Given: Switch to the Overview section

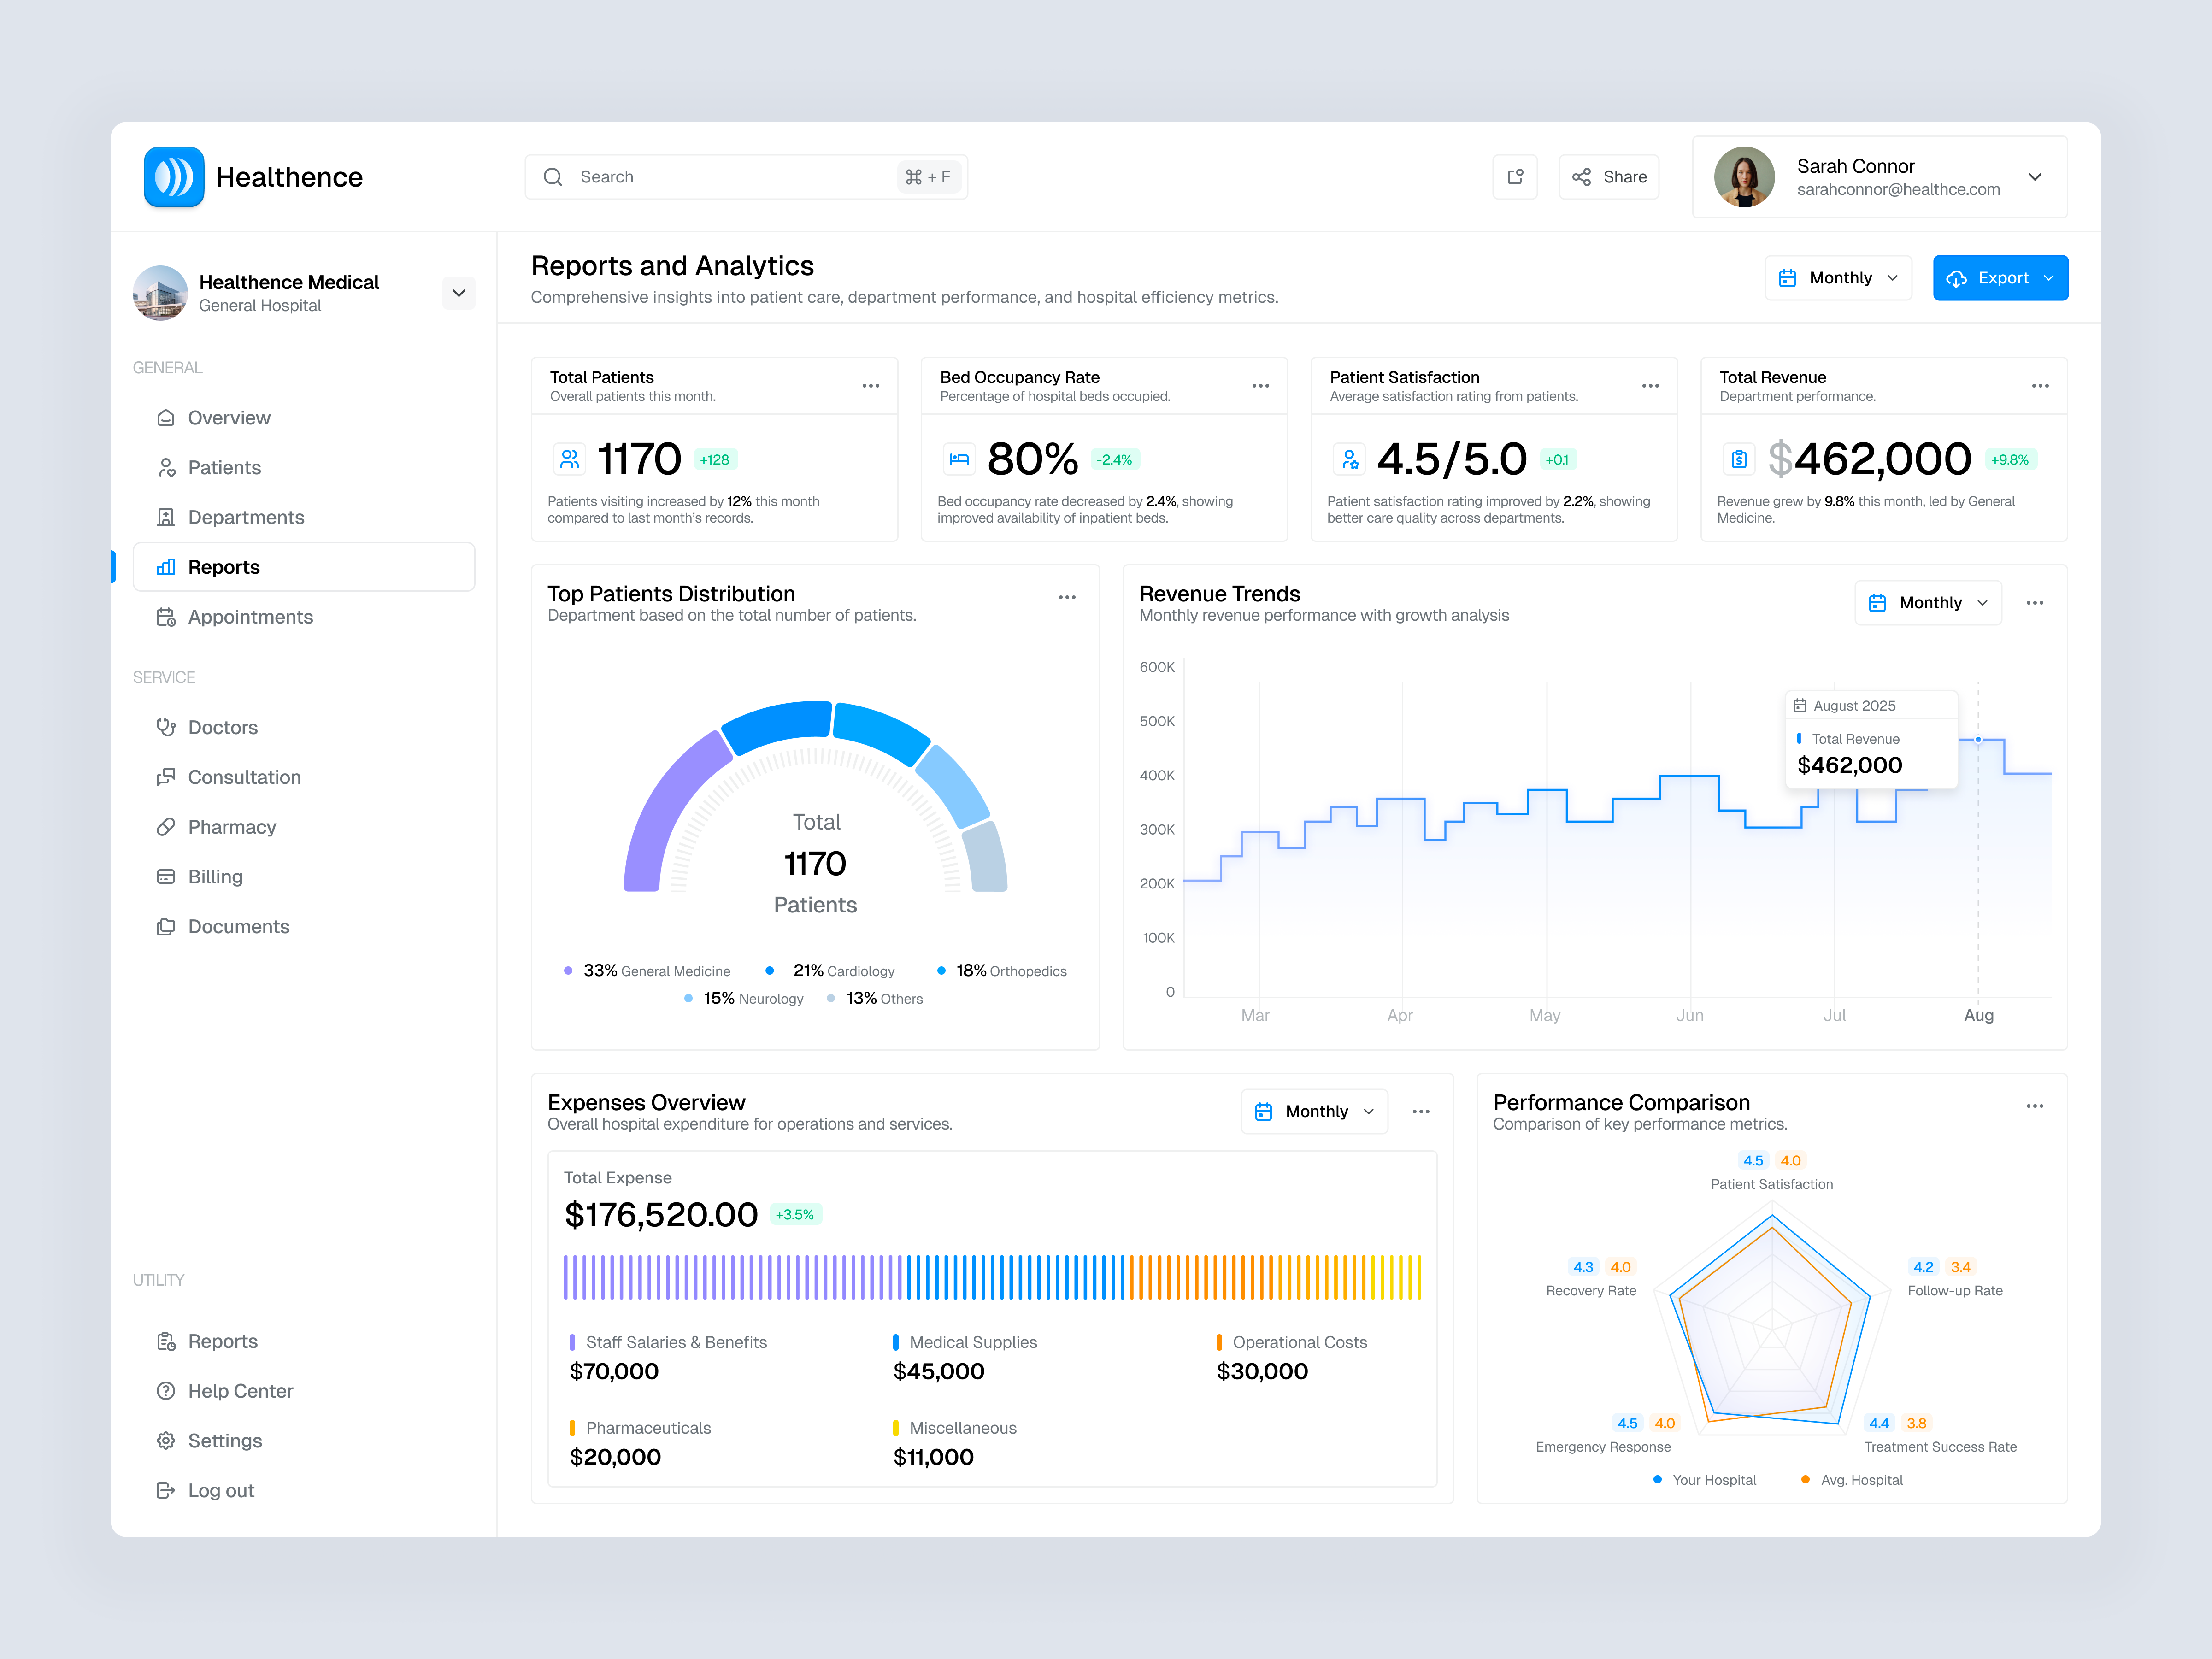Looking at the screenshot, I should pyautogui.click(x=229, y=417).
